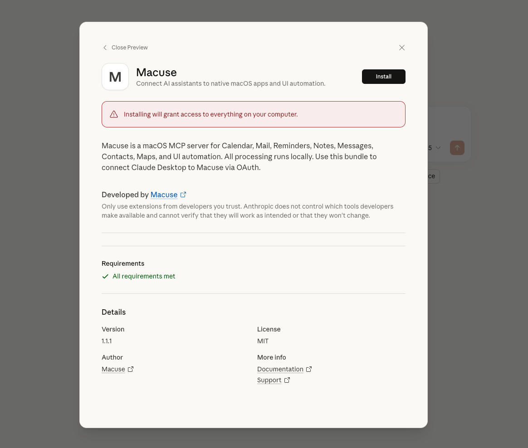
Task: Click external link icon beside developer Macuse
Action: 183,195
